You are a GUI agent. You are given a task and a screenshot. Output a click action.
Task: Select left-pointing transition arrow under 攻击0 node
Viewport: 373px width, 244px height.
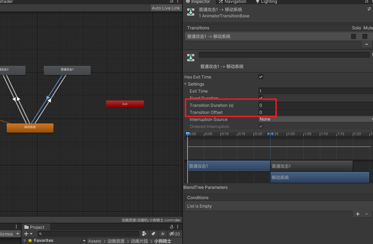click(14, 99)
